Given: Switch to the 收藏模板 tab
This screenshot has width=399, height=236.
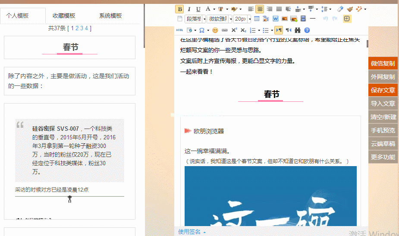Looking at the screenshot, I should point(64,16).
